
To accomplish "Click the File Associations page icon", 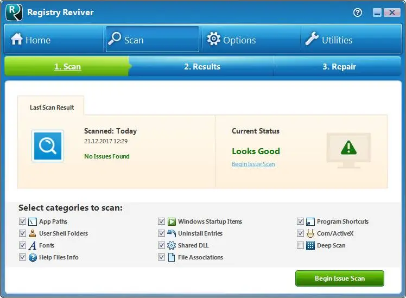I will click(172, 257).
